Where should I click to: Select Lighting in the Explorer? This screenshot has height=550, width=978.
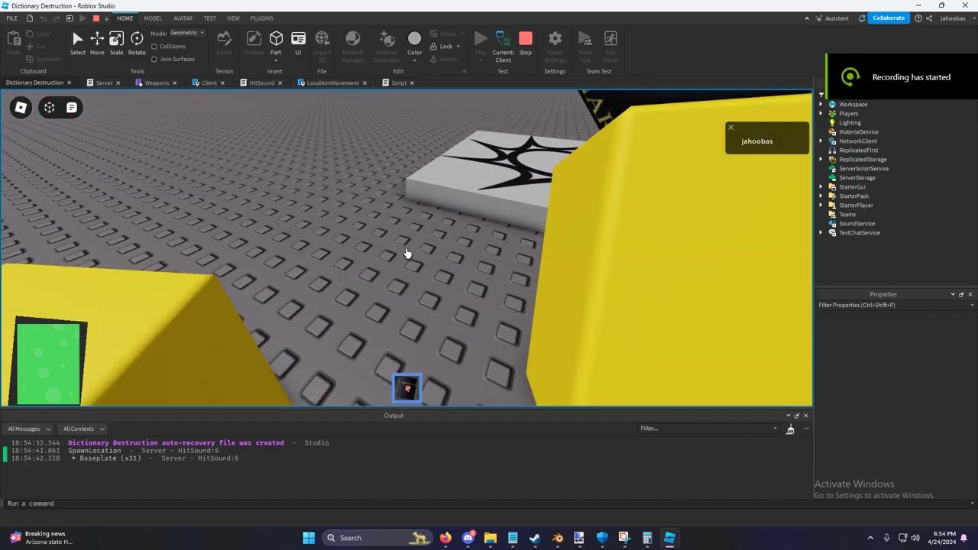[849, 123]
